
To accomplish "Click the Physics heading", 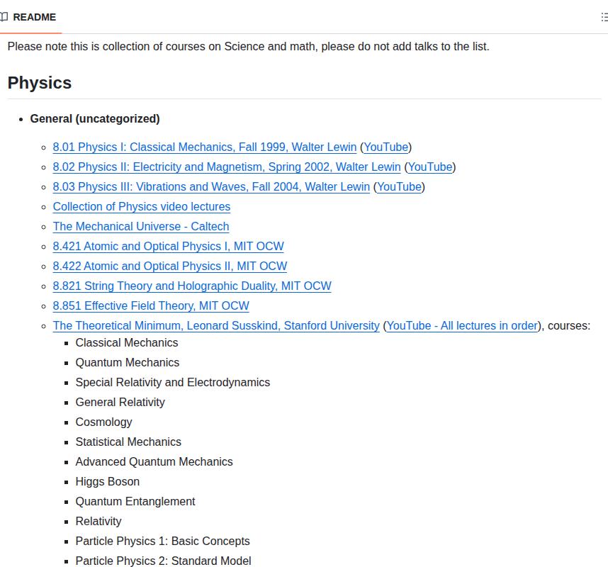I will coord(40,83).
